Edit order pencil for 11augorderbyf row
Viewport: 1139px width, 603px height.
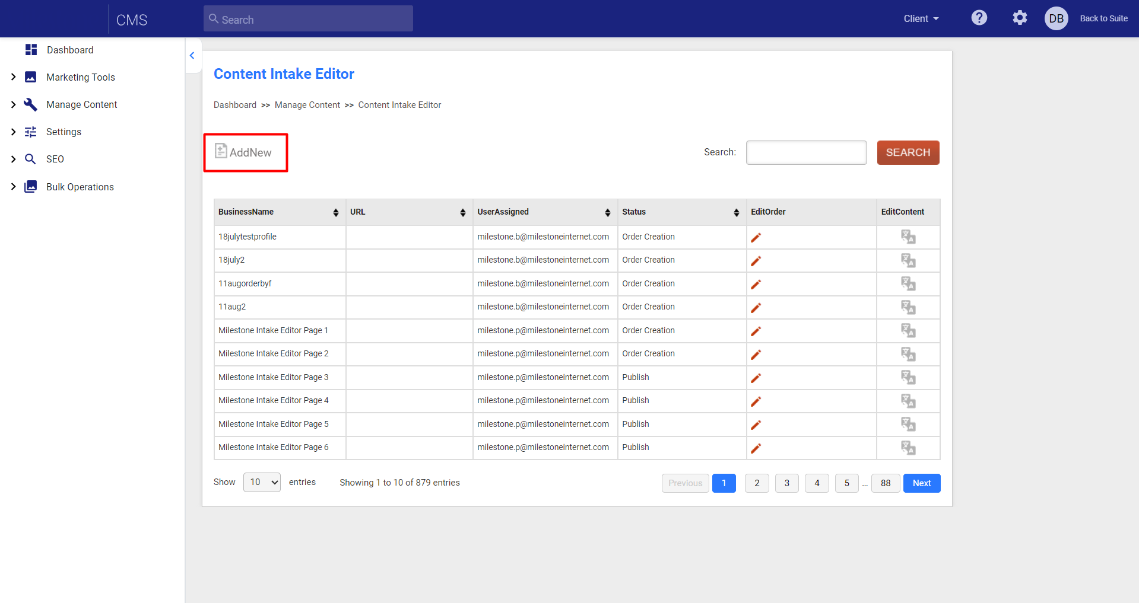click(756, 285)
